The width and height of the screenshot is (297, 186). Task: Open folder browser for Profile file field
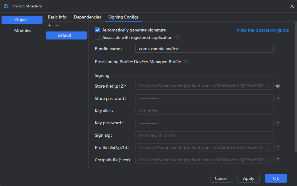(267, 147)
